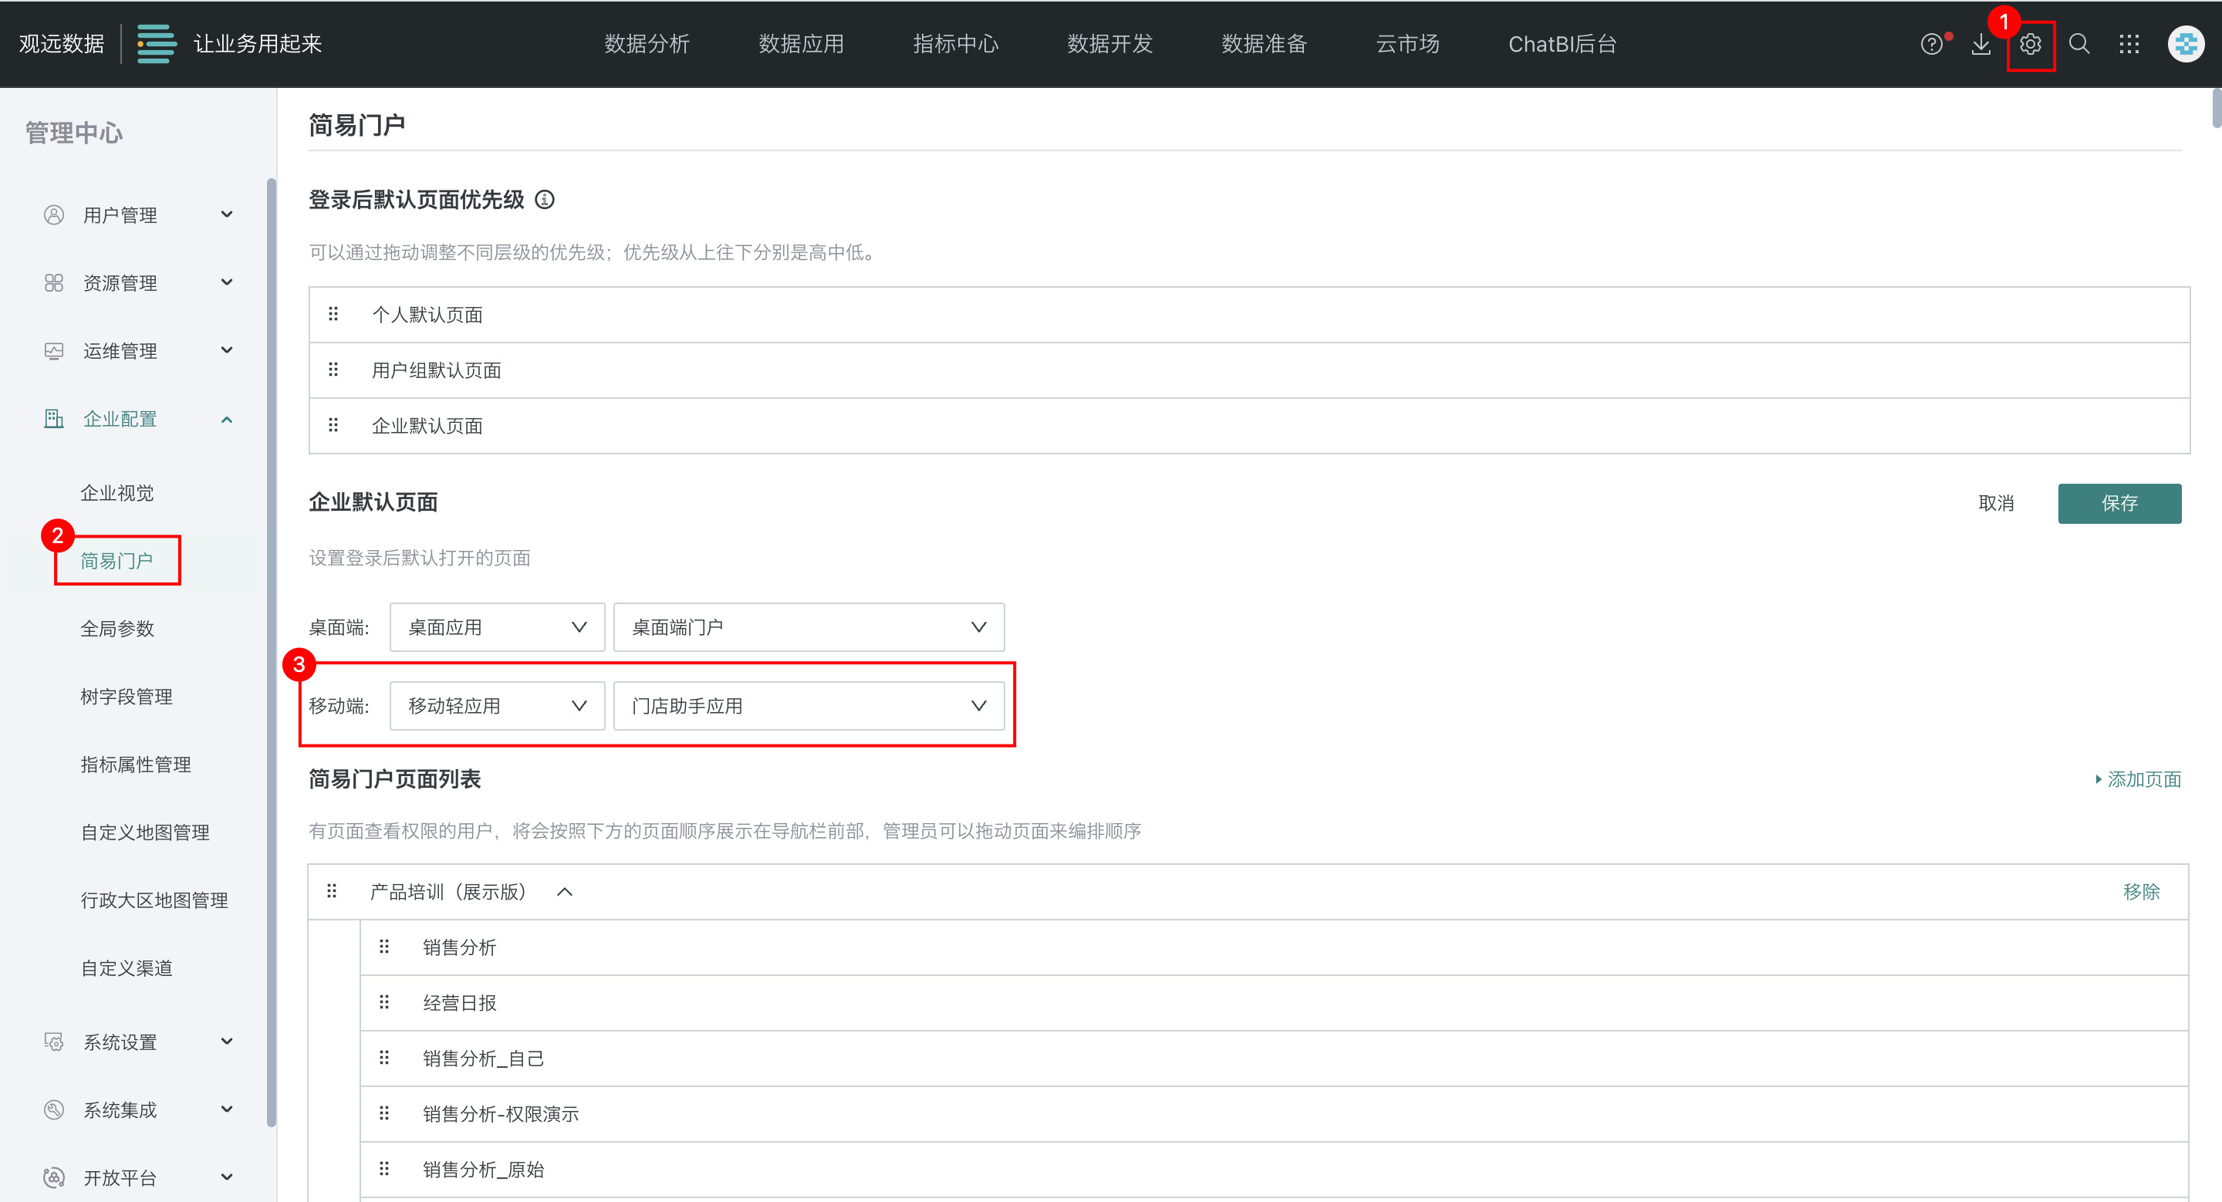The width and height of the screenshot is (2222, 1202).
Task: Click drag handle of 个人默认页面
Action: pos(334,314)
